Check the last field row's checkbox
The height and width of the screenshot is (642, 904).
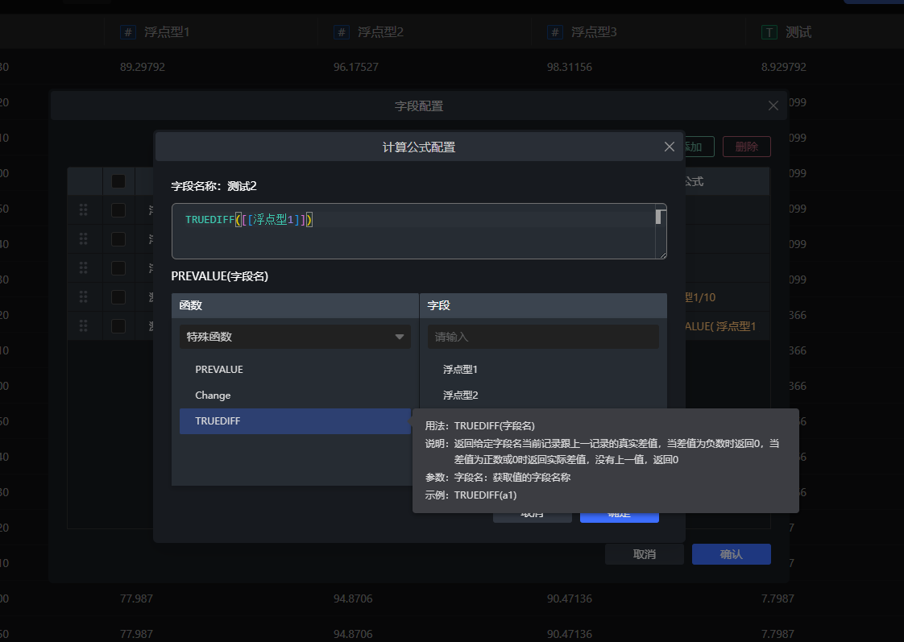click(x=118, y=326)
